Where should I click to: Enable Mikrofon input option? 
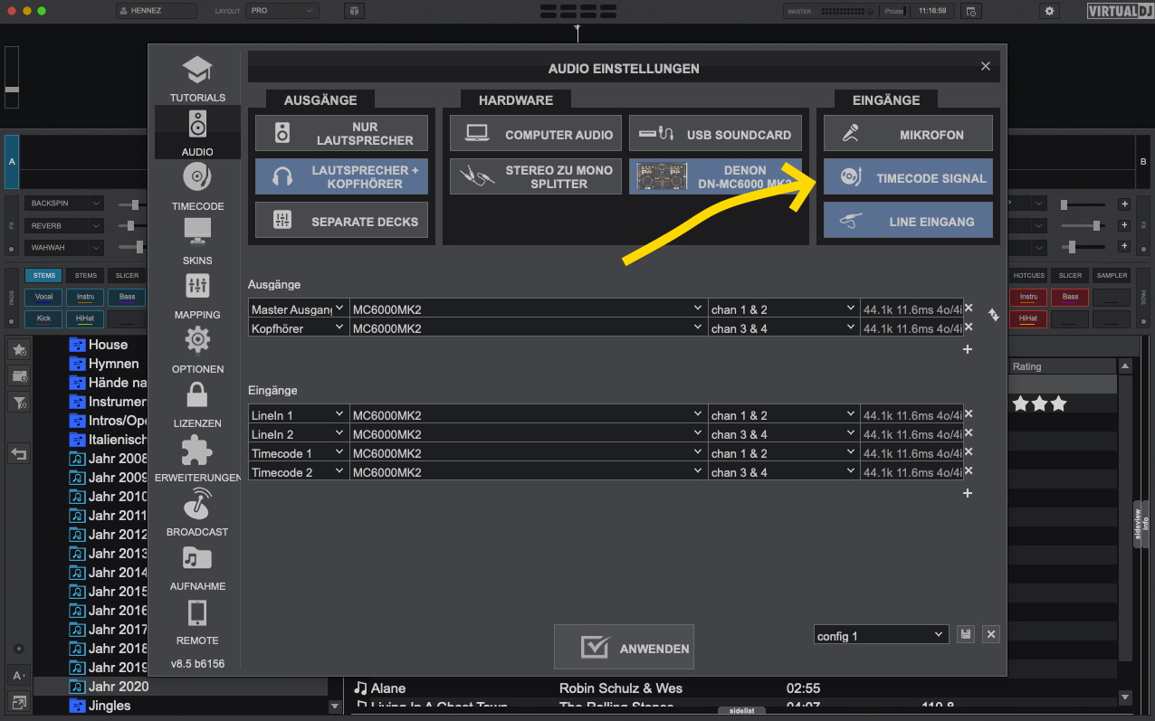click(908, 134)
